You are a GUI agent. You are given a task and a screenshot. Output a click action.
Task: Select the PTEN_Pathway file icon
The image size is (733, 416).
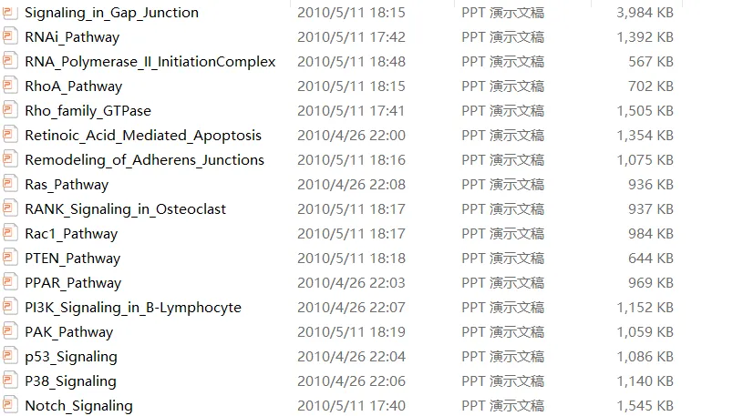click(10, 259)
